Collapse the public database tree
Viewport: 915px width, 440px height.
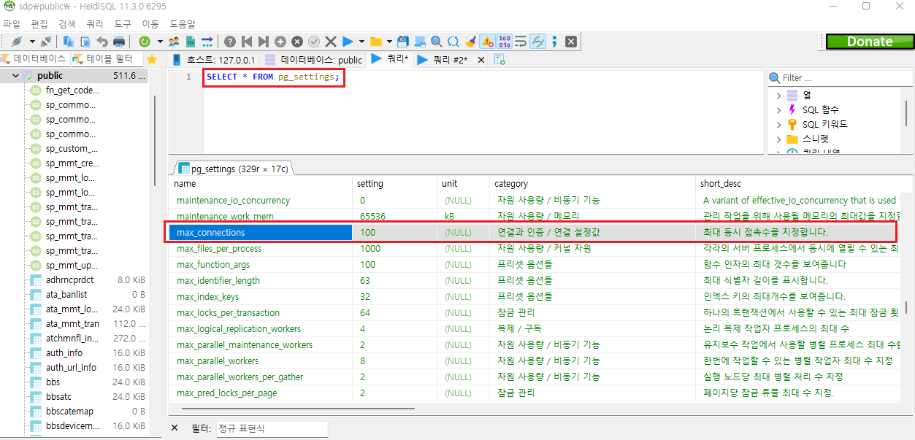coord(15,75)
